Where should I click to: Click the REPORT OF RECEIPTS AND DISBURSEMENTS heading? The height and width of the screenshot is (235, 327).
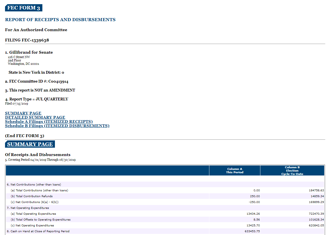[x=60, y=19]
